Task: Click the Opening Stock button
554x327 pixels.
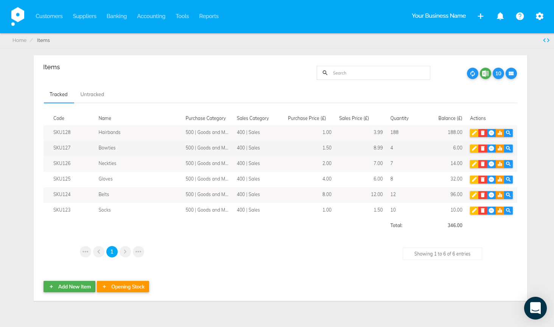Action: point(123,287)
